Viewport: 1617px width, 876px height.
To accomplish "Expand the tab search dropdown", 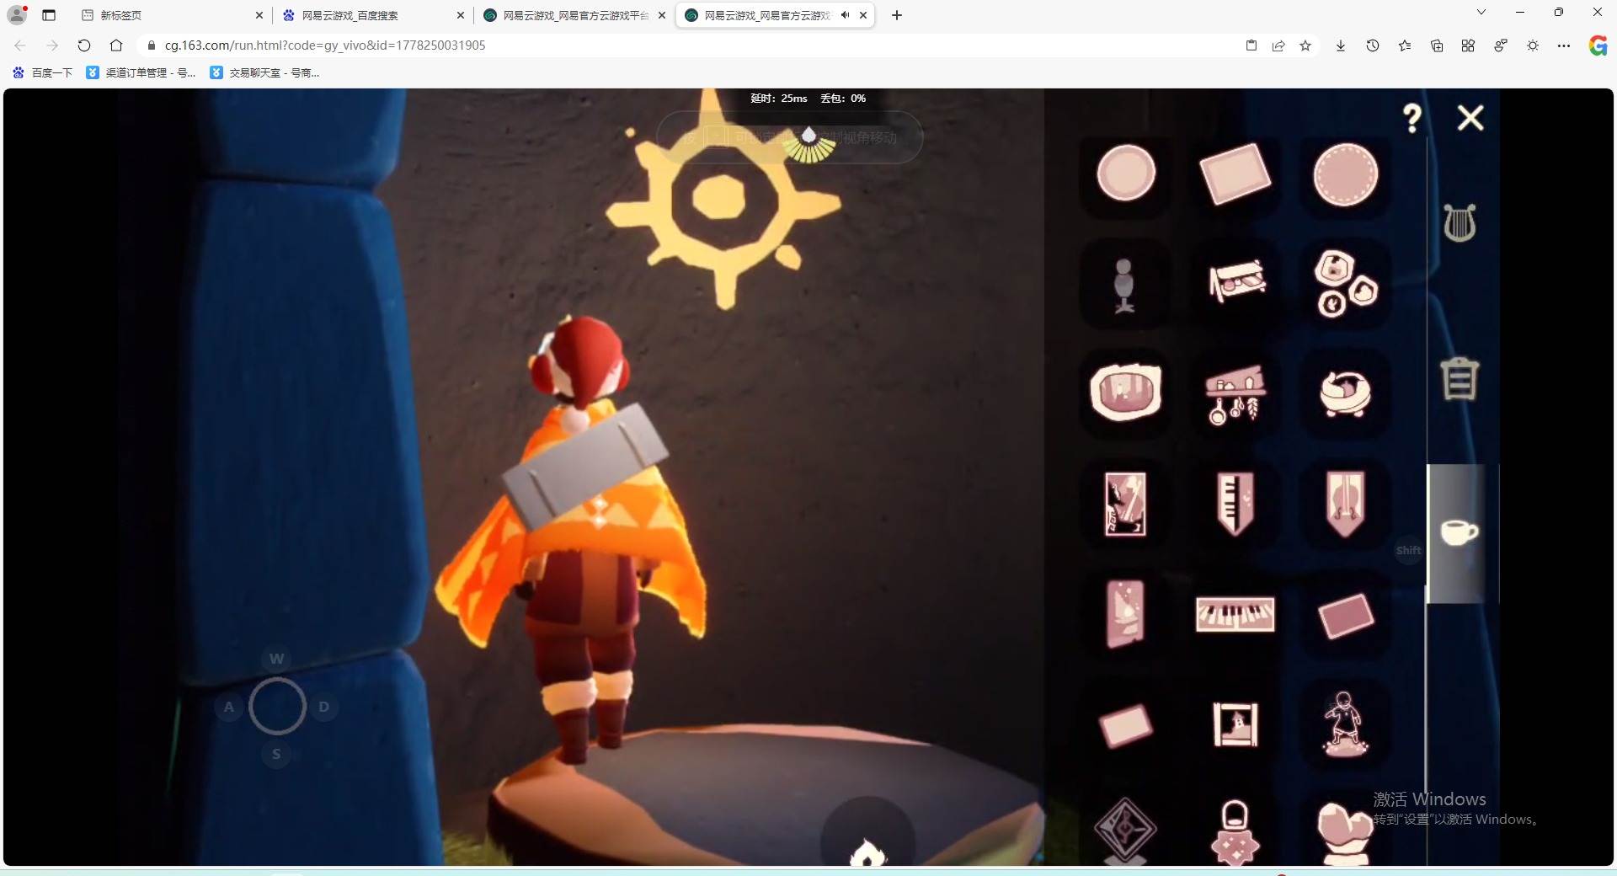I will click(1481, 12).
